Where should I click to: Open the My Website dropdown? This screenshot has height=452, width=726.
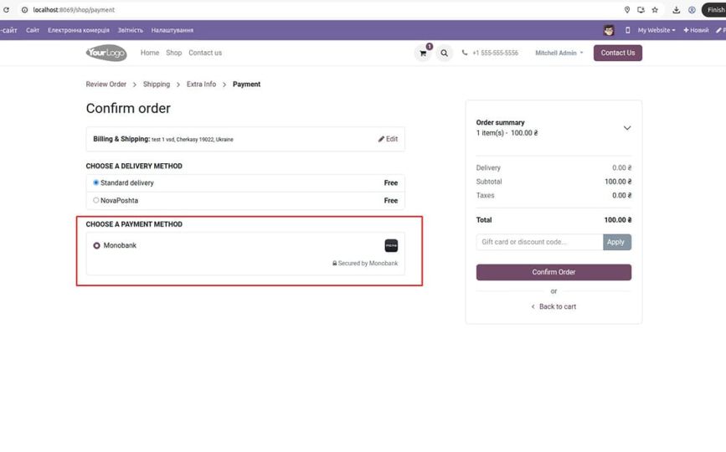[656, 30]
